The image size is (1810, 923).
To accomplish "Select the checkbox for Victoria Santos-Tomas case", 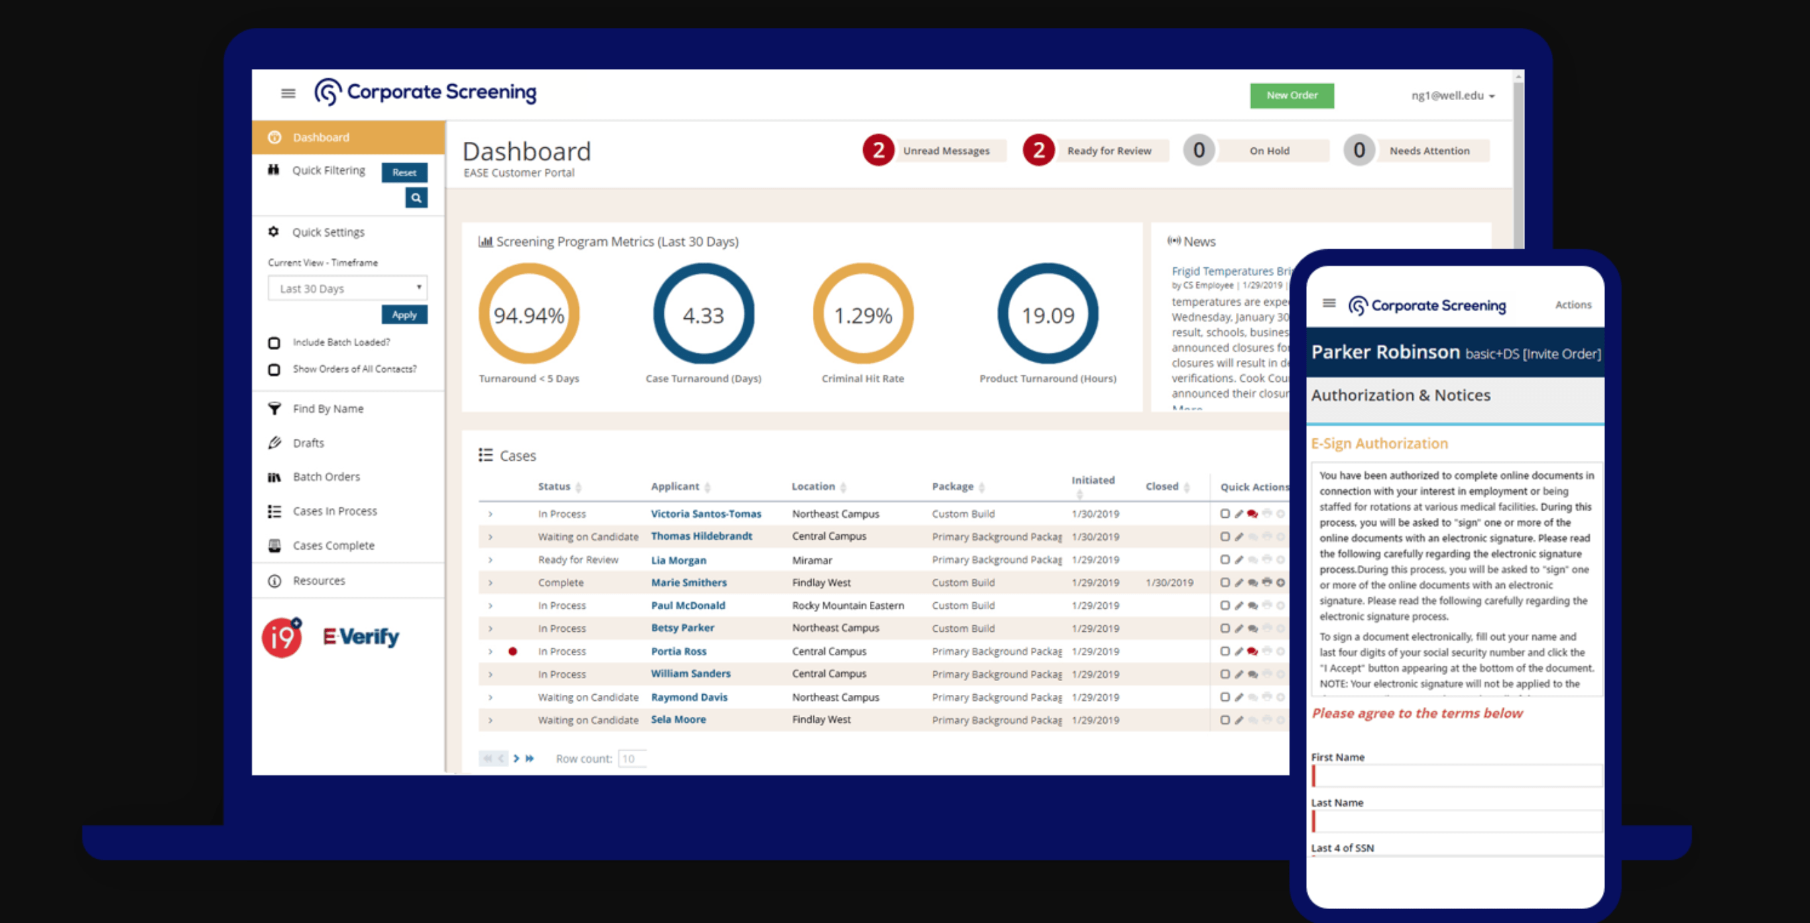I will click(x=1225, y=514).
